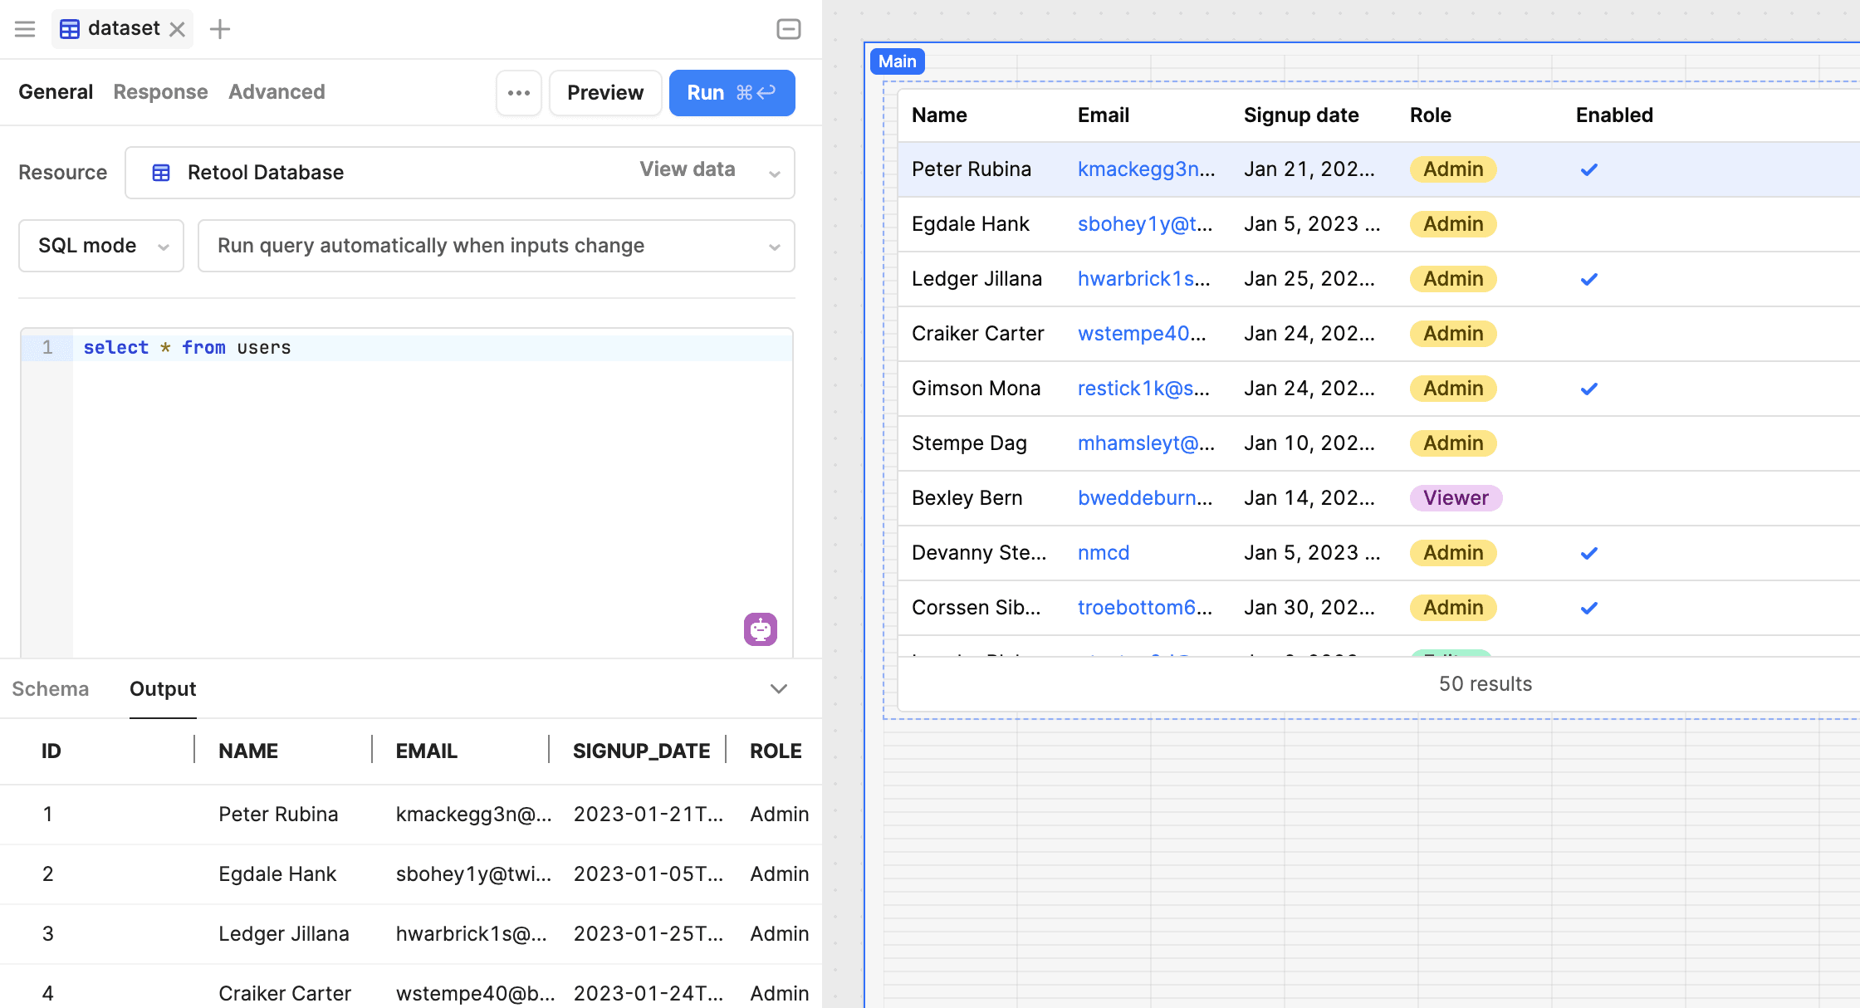Click the Preview button
The width and height of the screenshot is (1860, 1008).
[x=604, y=93]
